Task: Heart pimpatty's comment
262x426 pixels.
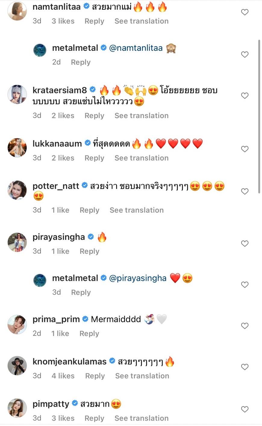Action: [x=245, y=409]
